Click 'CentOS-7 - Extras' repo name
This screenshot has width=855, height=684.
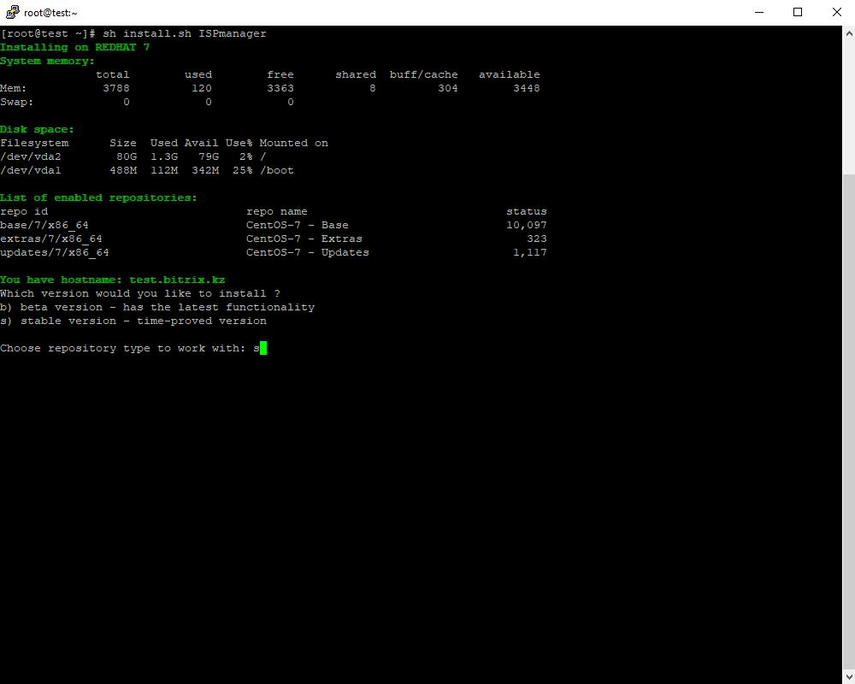click(304, 239)
